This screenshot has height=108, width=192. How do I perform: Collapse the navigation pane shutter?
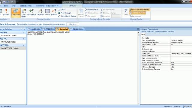pos(25,29)
